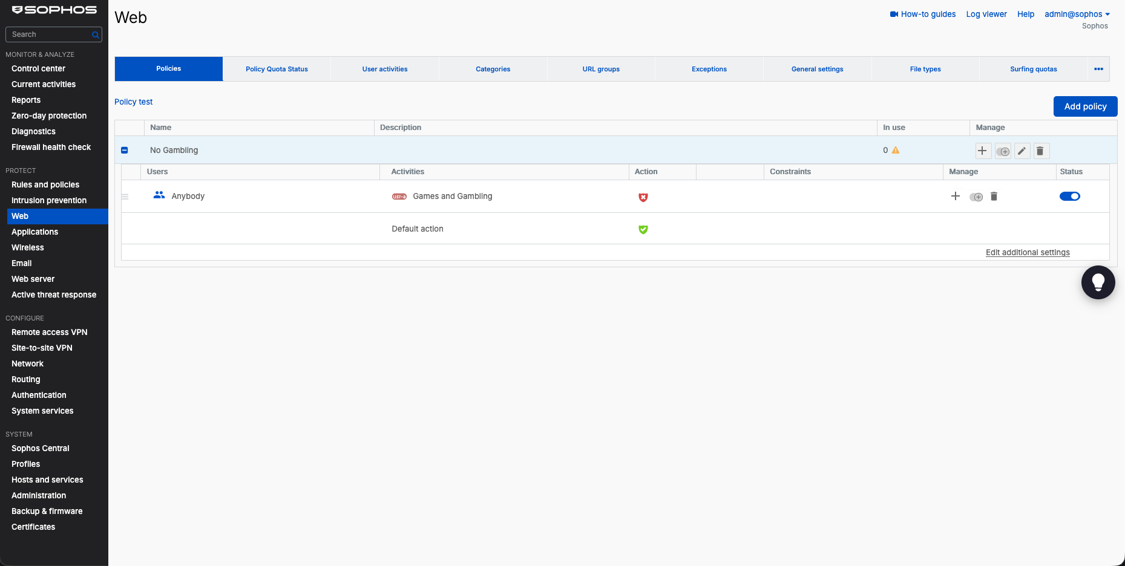The image size is (1125, 566).
Task: Add a rule below the Anybody rule
Action: 956,196
